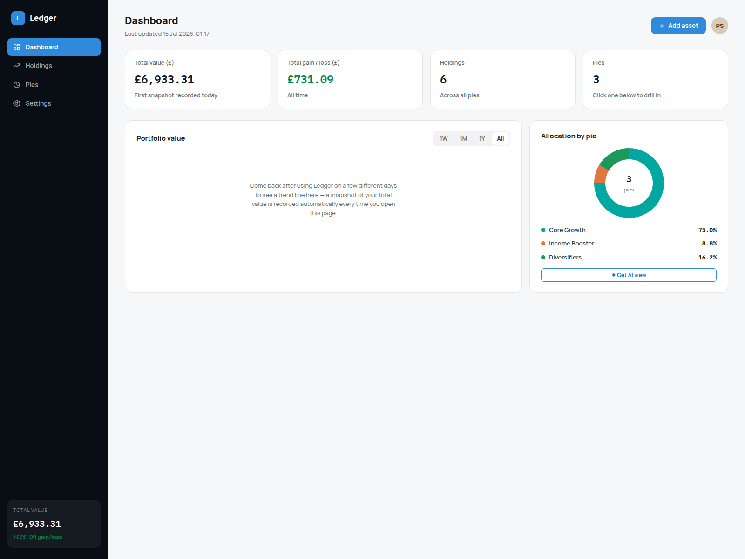The width and height of the screenshot is (745, 559).
Task: Select the Core Growth legend row
Action: pos(629,230)
